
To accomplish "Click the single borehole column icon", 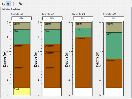I will click(14, 4).
